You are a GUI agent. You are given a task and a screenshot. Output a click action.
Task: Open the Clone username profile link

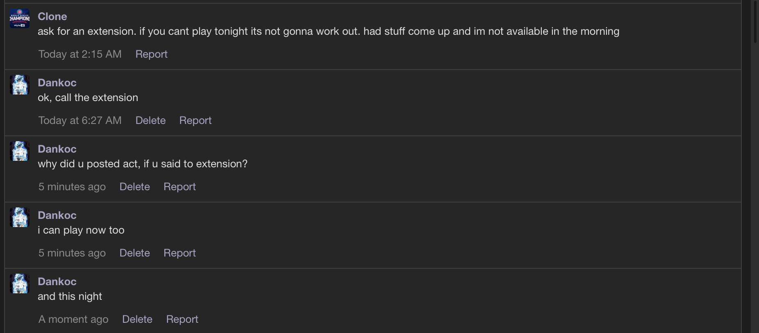tap(52, 16)
